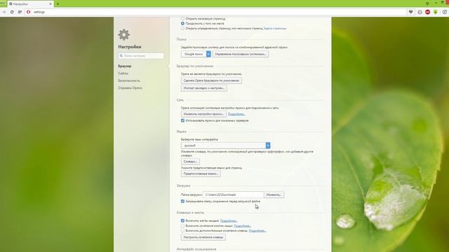
Task: Click 'Изменить настройки прокси' button
Action: 203,114
